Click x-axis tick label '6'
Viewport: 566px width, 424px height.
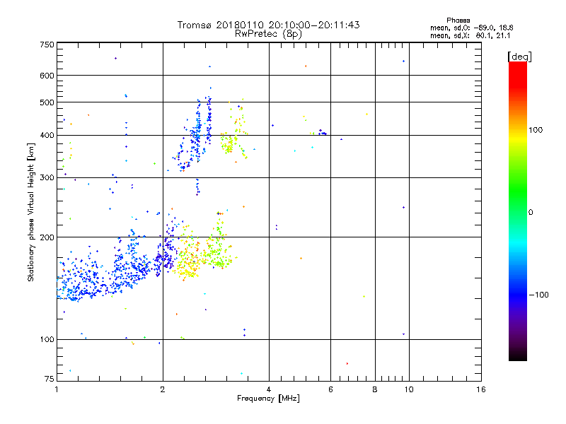coord(330,389)
